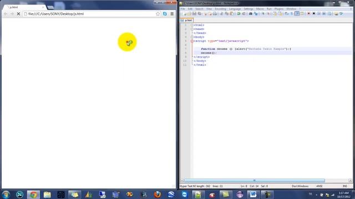Viewport: 355px width, 199px height.
Task: Click 'function deneme' line in editor
Action: pyautogui.click(x=246, y=49)
